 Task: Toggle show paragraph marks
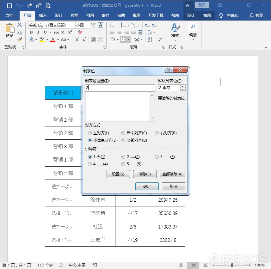[x=160, y=40]
